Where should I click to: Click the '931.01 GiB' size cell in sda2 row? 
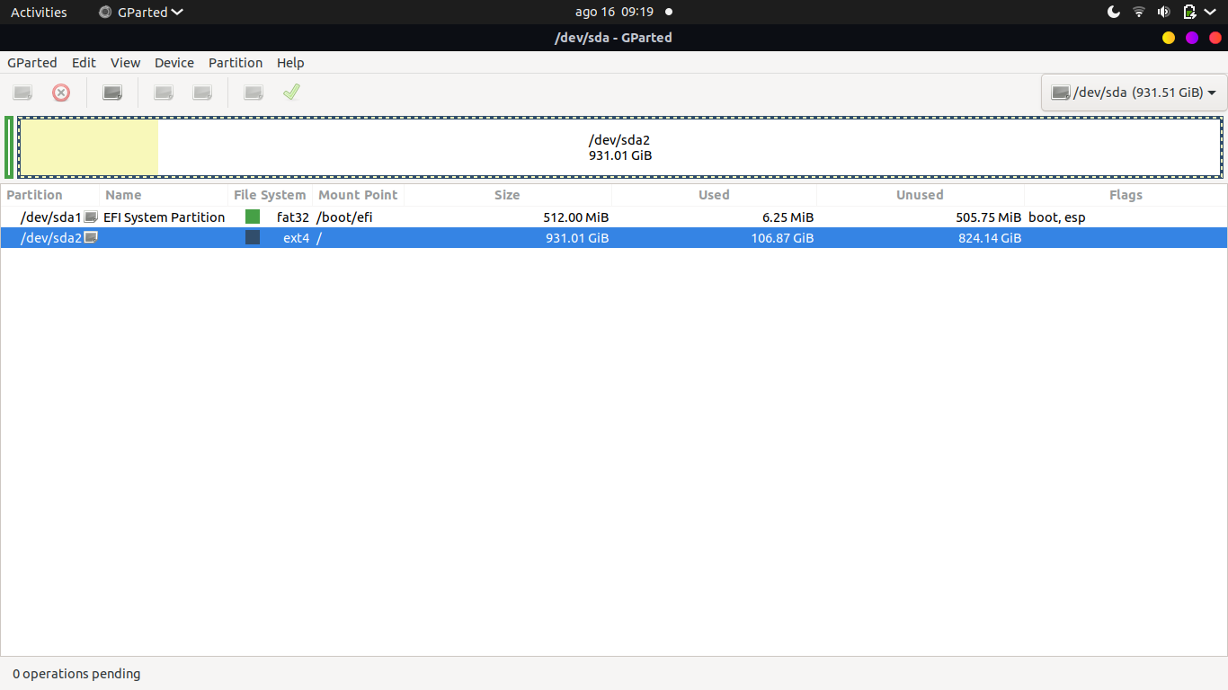click(577, 238)
